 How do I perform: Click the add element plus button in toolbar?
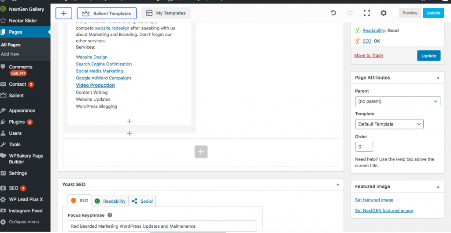(63, 13)
